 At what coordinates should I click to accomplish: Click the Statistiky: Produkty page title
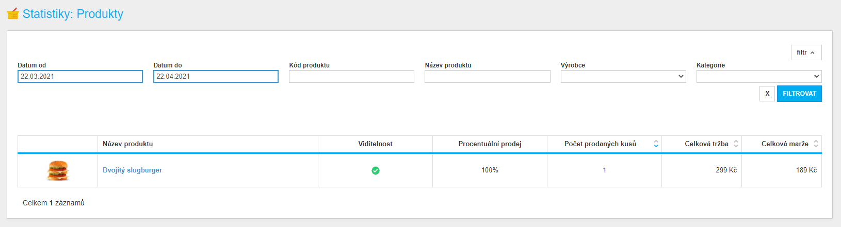pyautogui.click(x=73, y=14)
